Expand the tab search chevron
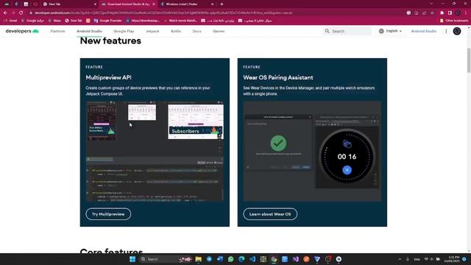The width and height of the screenshot is (471, 265). coord(431,4)
